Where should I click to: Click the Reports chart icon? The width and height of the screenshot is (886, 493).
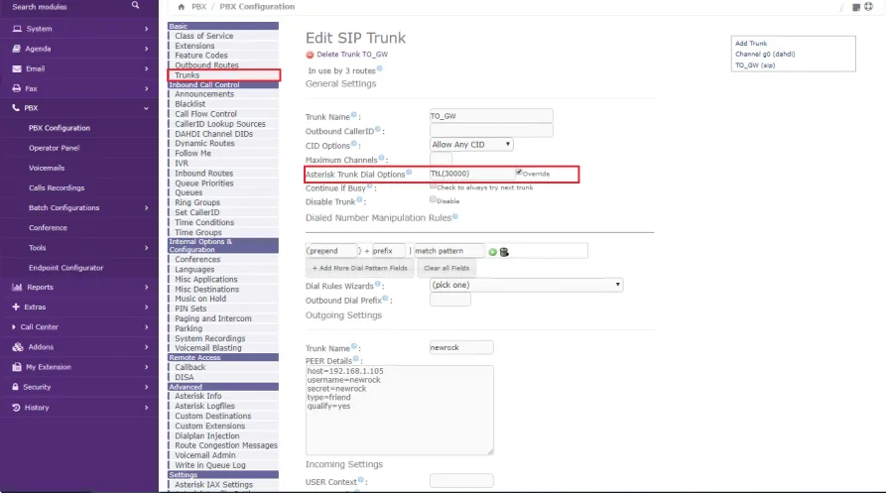tap(17, 287)
